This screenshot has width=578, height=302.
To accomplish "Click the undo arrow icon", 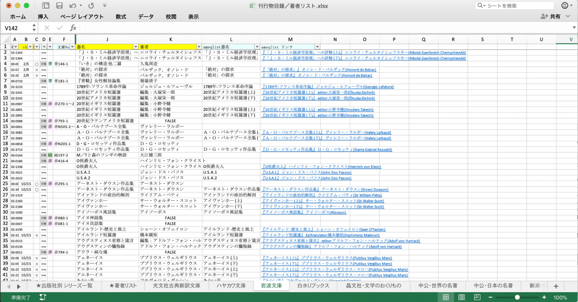I will (x=73, y=5).
